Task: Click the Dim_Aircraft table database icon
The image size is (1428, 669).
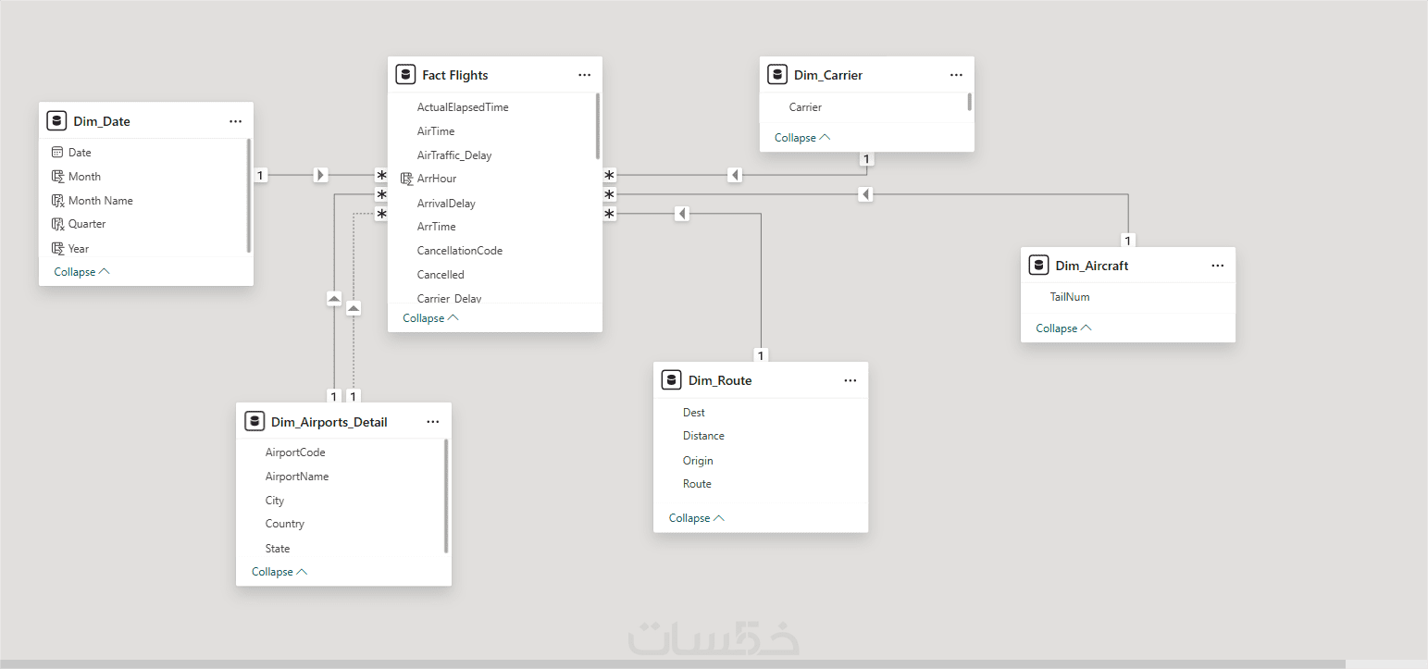Action: point(1038,266)
